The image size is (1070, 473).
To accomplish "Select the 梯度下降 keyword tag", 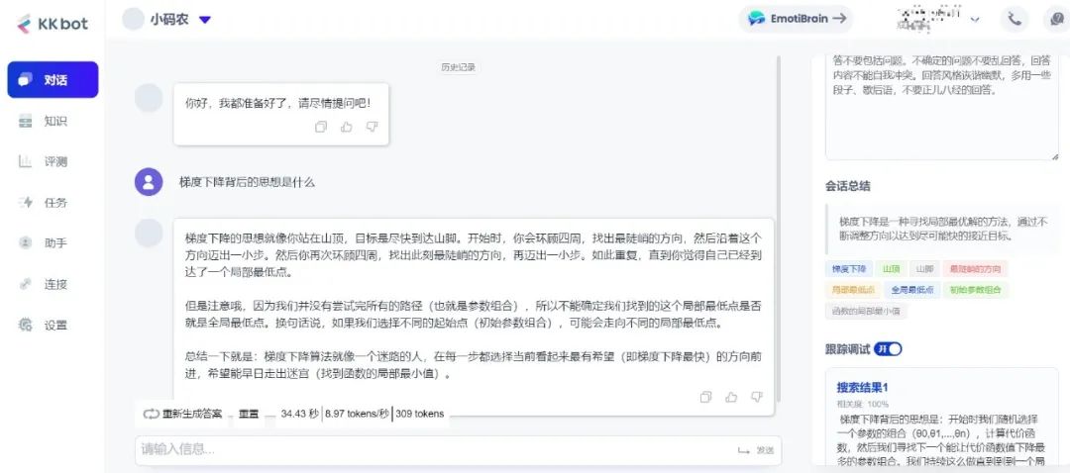I will [848, 269].
